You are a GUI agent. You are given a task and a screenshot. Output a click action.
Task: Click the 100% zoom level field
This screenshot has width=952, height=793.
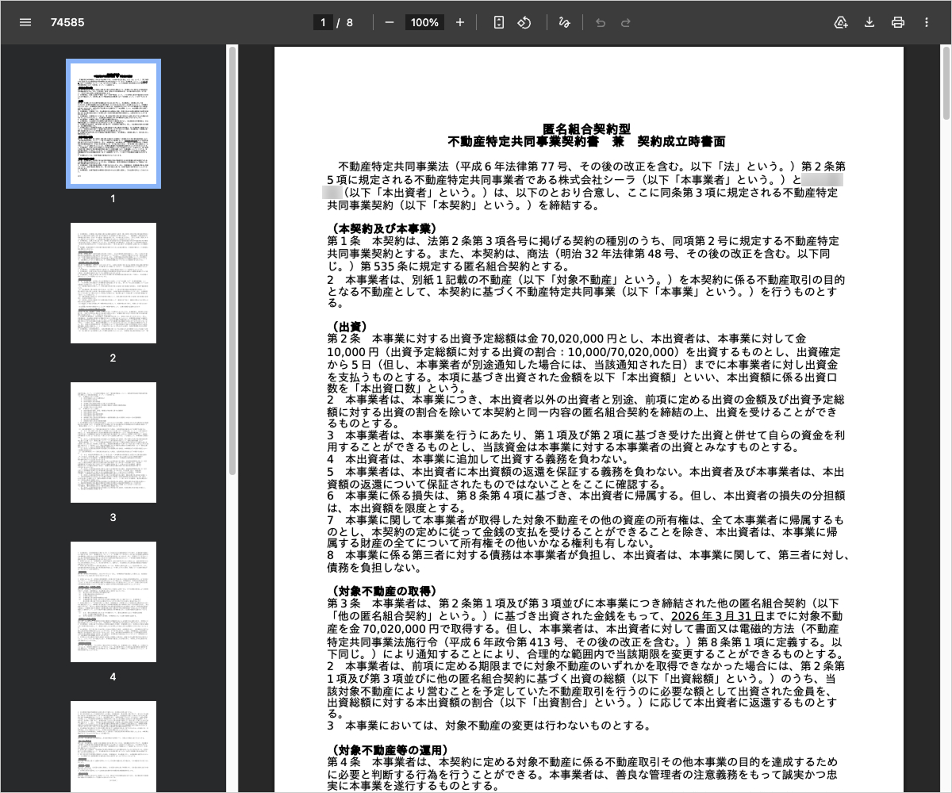click(424, 22)
